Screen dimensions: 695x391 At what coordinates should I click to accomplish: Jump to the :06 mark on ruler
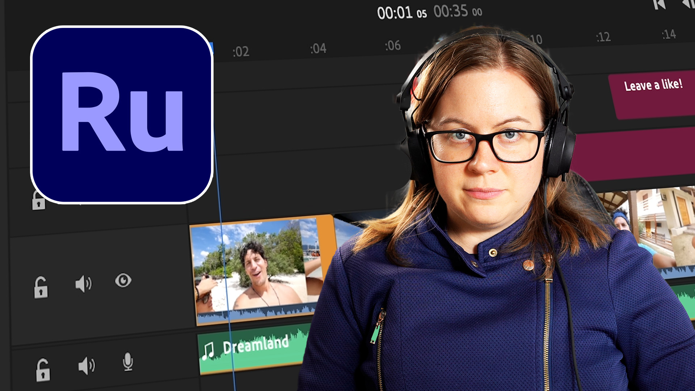393,46
